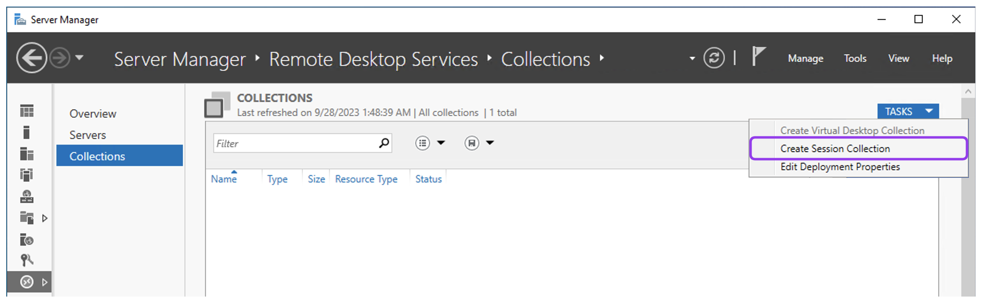982x306 pixels.
Task: Open the Servers page
Action: pyautogui.click(x=87, y=135)
